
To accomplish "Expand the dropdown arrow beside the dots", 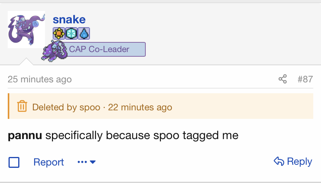I will pyautogui.click(x=93, y=162).
